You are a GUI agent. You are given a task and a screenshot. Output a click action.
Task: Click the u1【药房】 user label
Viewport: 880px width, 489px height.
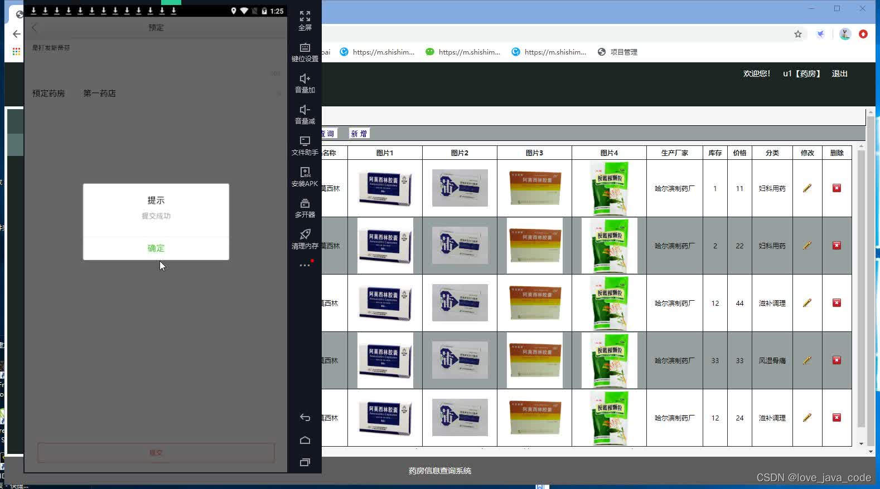(x=802, y=74)
